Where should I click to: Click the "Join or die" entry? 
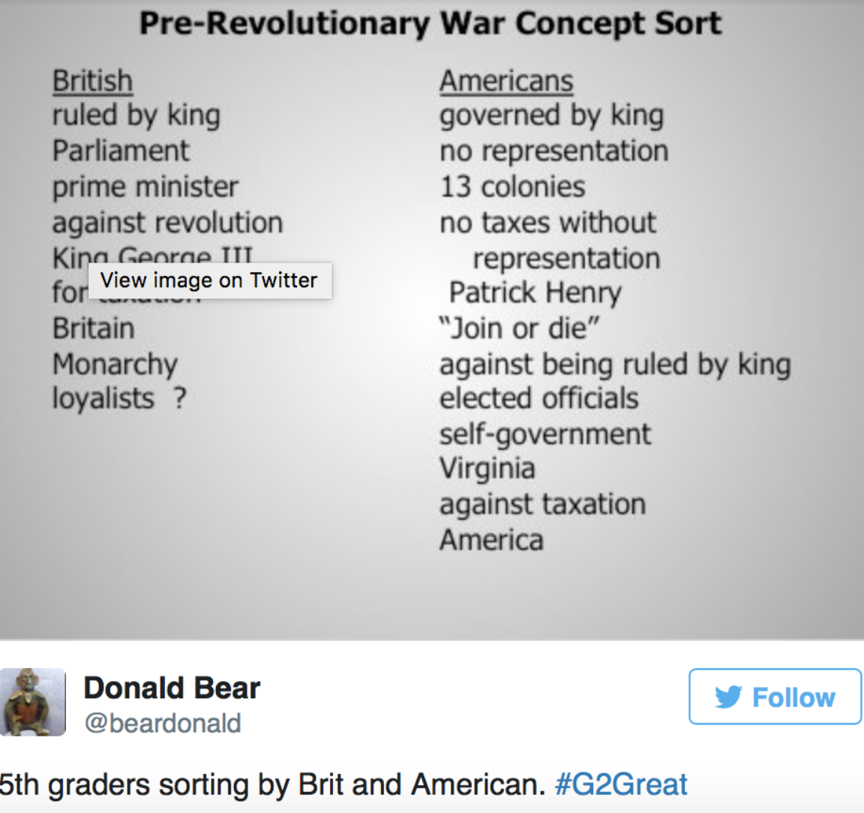click(x=519, y=328)
